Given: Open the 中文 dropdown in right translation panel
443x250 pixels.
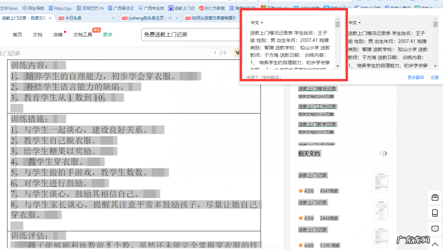Looking at the screenshot, I should click(x=354, y=22).
